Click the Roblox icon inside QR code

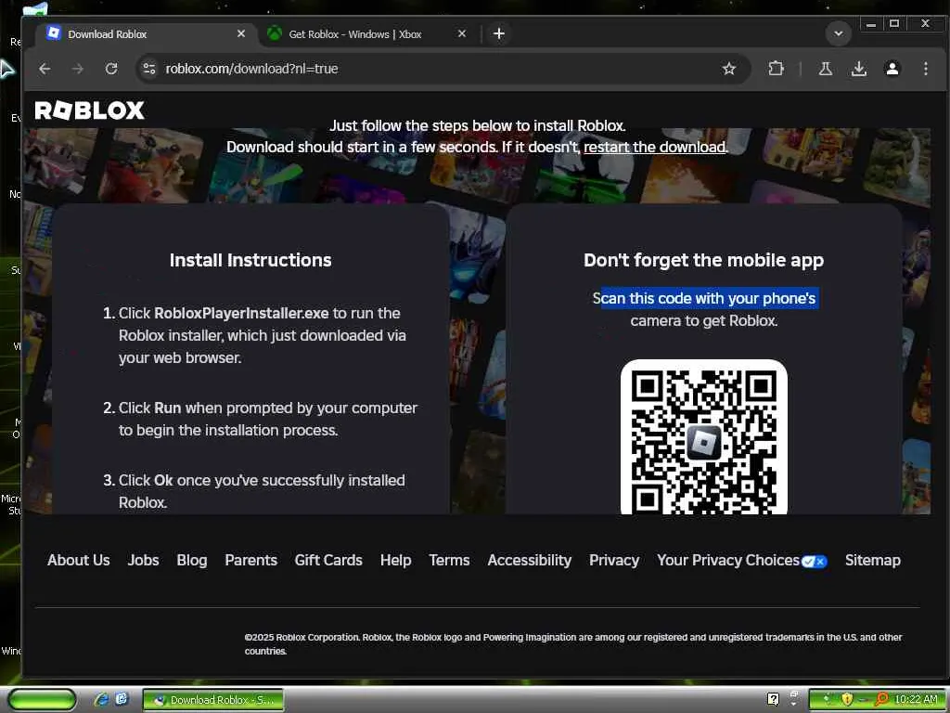[x=703, y=443]
